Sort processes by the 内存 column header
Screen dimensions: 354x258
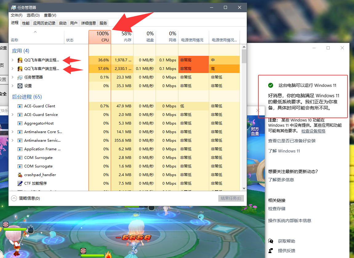122,37
